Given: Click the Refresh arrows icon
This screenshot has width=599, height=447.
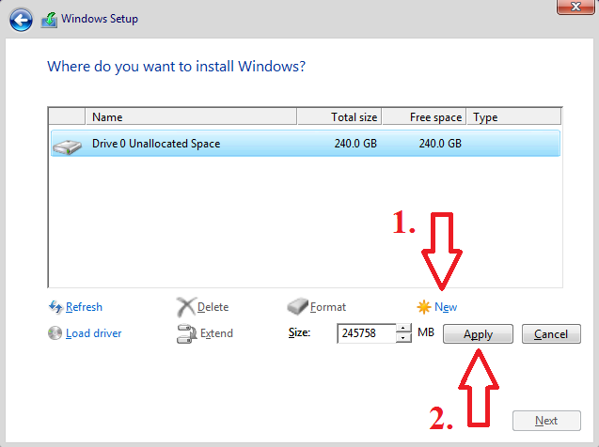Looking at the screenshot, I should pyautogui.click(x=55, y=307).
